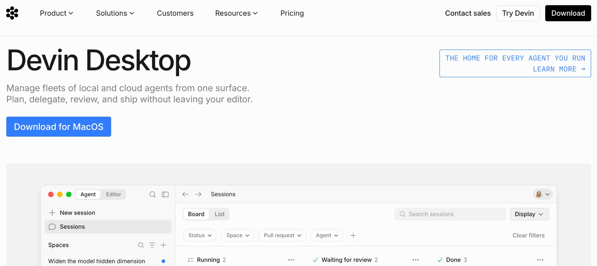This screenshot has height=266, width=597.
Task: Click the user avatar icon
Action: click(x=539, y=194)
